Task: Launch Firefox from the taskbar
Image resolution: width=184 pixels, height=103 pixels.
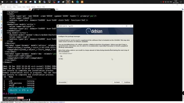Action: (26, 2)
